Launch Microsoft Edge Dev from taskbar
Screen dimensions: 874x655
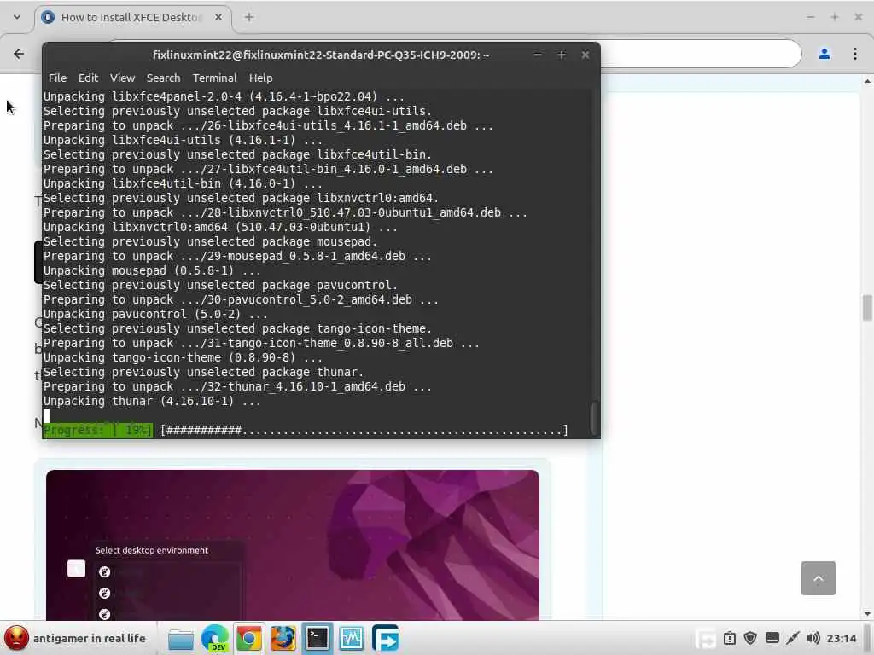(215, 638)
